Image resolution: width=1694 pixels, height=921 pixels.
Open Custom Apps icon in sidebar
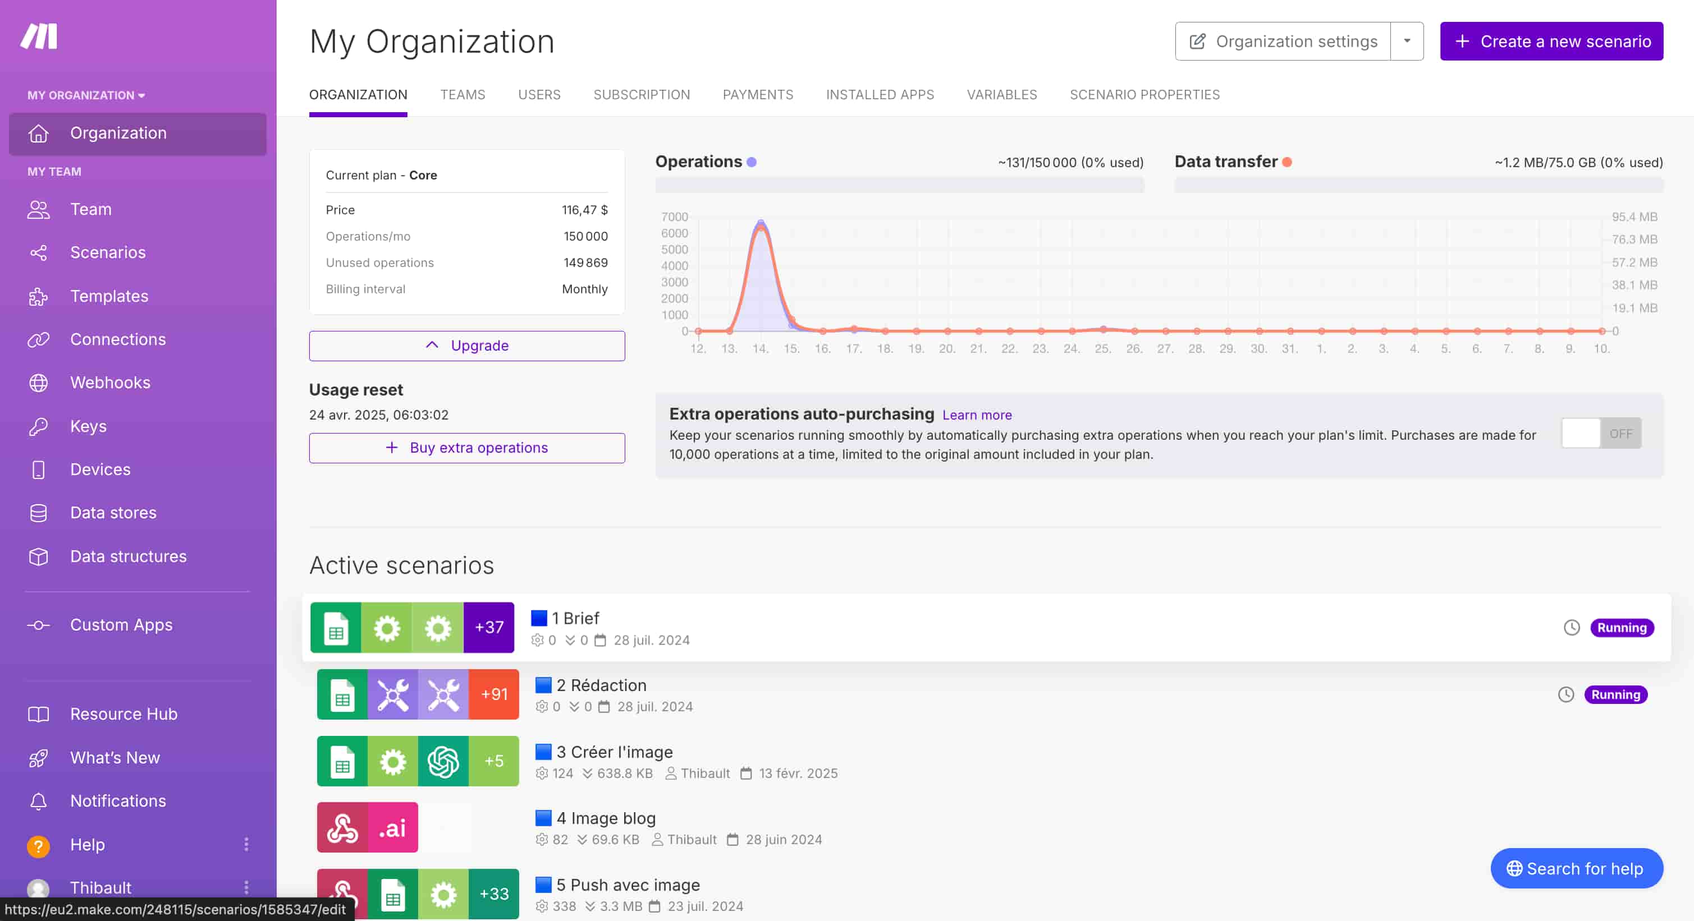38,625
